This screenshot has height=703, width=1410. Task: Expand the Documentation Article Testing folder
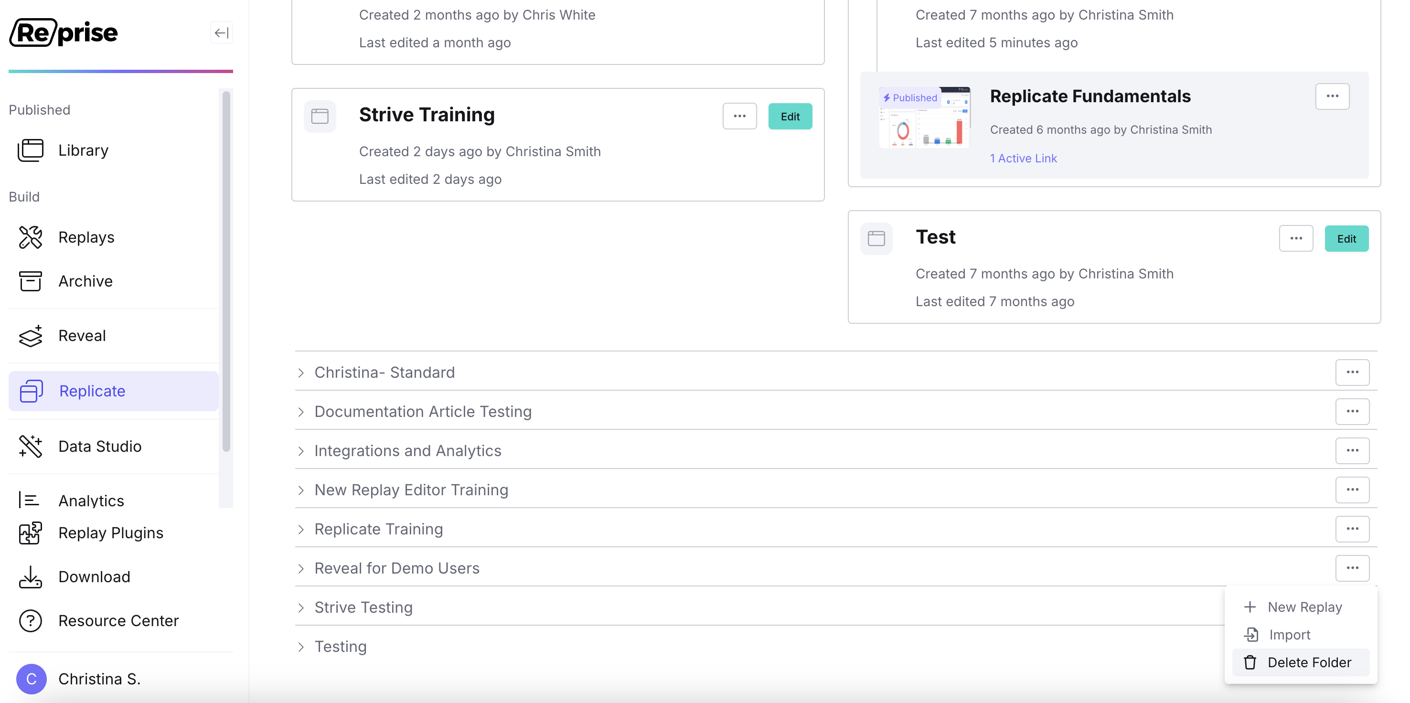pos(300,412)
